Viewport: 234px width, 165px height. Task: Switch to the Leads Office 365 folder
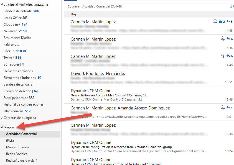tap(15, 17)
